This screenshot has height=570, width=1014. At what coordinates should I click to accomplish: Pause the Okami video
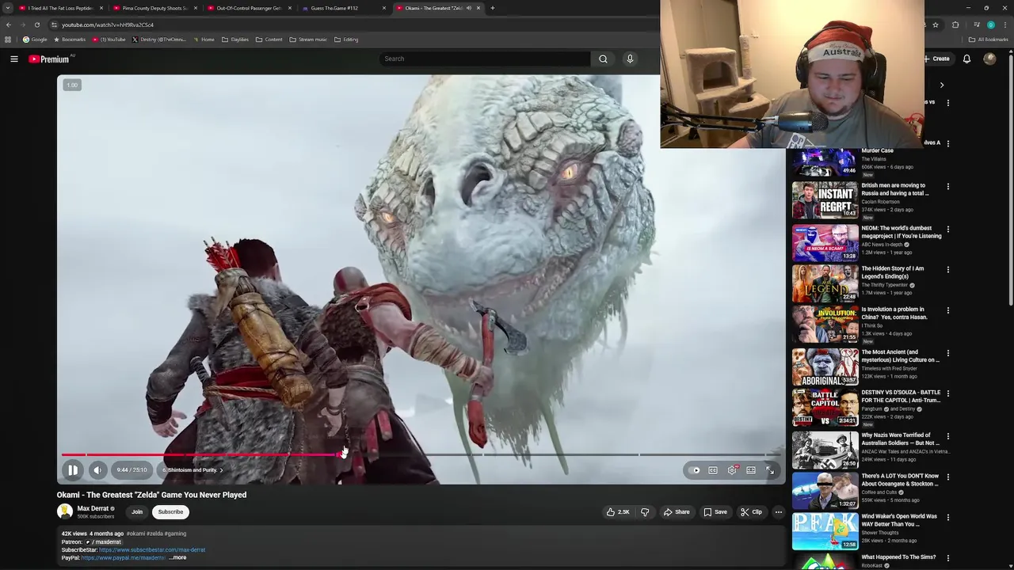click(x=72, y=470)
